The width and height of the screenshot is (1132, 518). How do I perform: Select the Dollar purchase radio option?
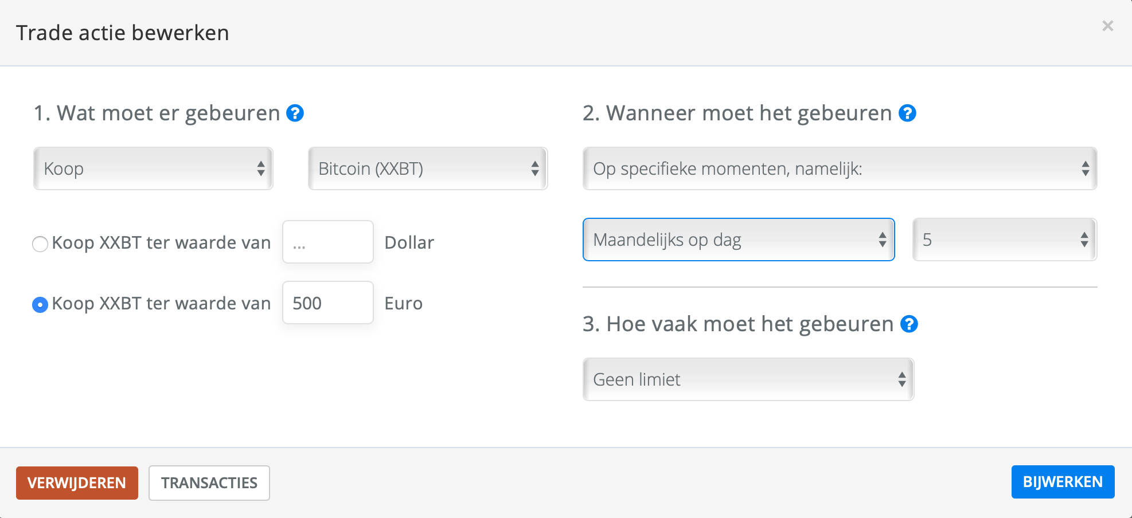coord(40,244)
